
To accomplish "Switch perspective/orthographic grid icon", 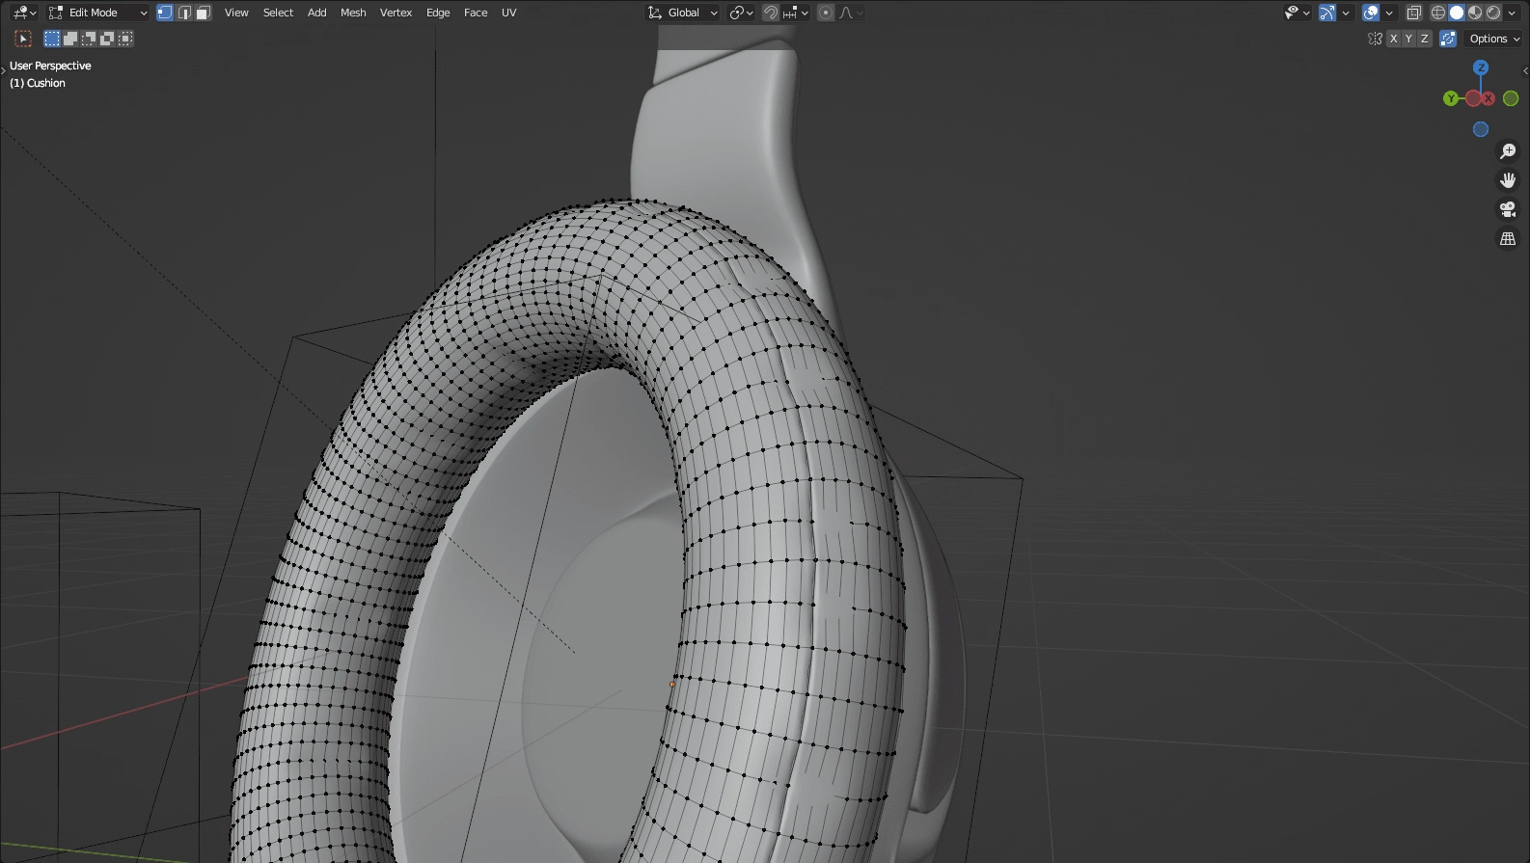I will tap(1508, 238).
